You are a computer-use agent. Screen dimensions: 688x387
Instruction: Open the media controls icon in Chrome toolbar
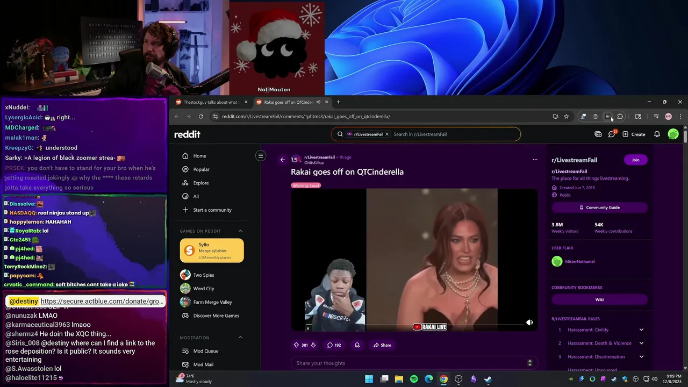coord(656,117)
